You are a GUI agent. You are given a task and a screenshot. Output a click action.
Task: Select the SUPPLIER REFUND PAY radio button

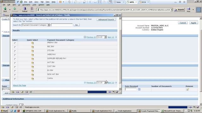tap(15, 59)
